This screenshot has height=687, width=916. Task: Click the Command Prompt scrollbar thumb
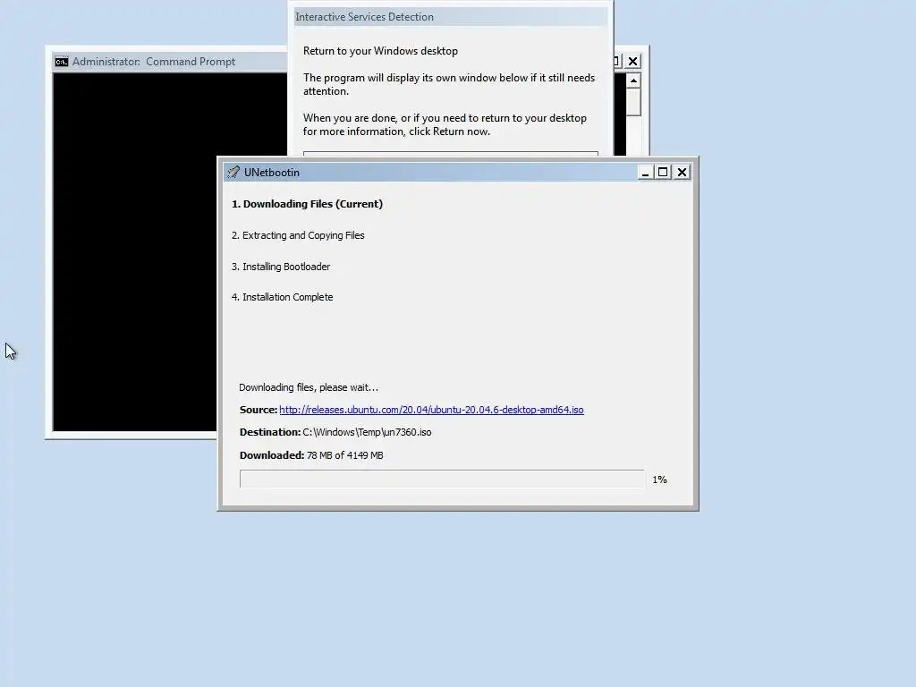click(x=633, y=102)
